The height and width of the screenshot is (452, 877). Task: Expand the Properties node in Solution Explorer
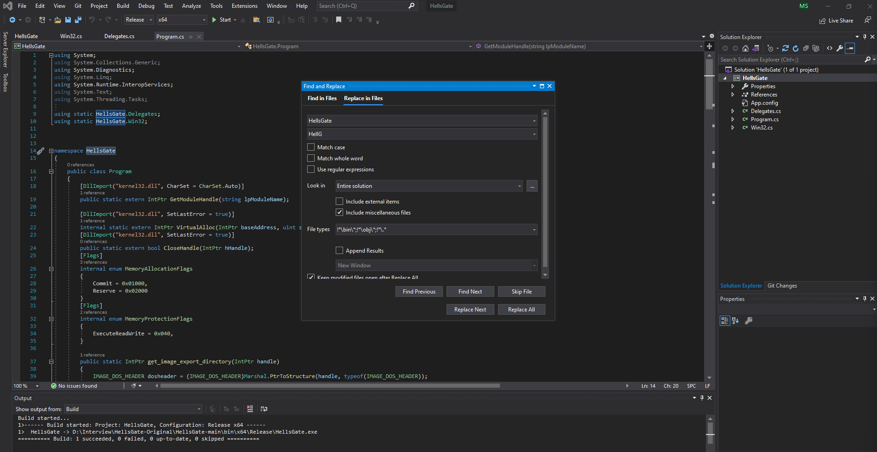[733, 86]
